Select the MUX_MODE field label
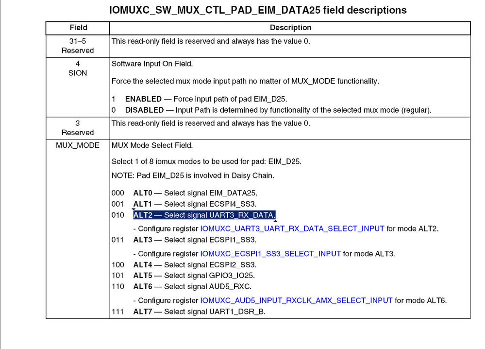Screen dimensions: 485x349 point(78,145)
